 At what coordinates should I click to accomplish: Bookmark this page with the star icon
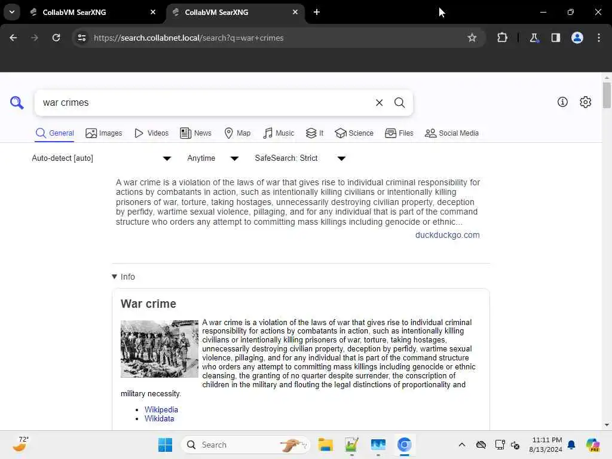472,38
